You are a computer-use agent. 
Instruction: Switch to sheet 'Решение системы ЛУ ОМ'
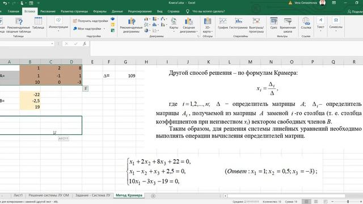point(49,195)
